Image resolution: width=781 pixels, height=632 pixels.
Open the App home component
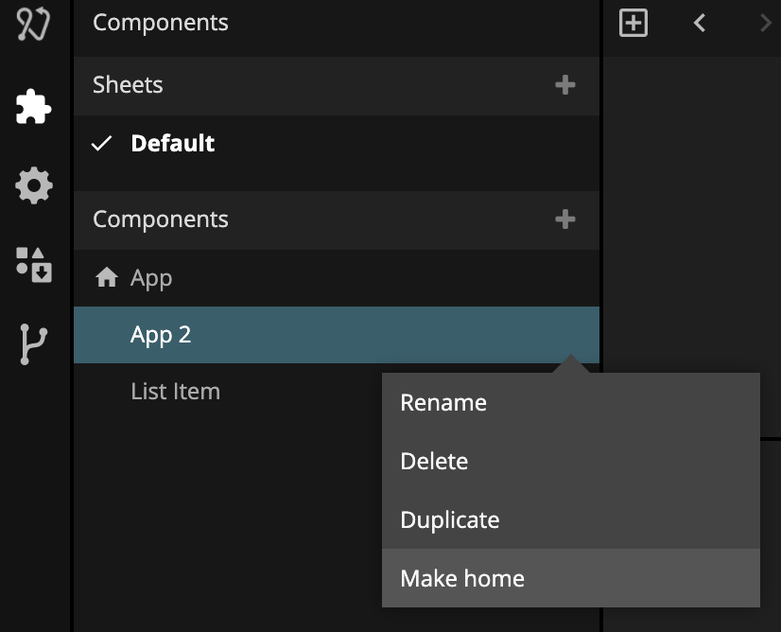(x=151, y=278)
